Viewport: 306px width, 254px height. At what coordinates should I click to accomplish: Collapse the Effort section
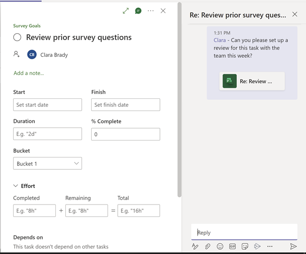click(16, 186)
